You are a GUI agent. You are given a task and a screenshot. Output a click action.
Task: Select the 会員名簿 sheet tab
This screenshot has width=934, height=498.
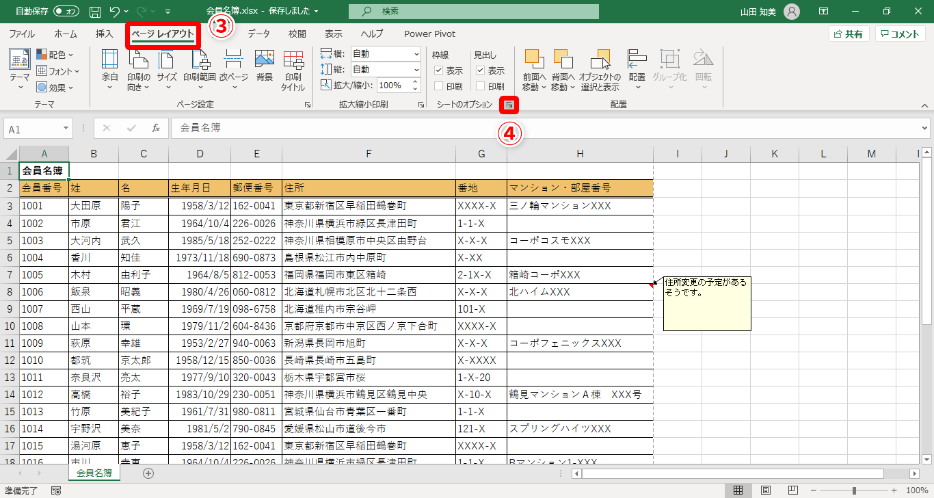(x=94, y=473)
